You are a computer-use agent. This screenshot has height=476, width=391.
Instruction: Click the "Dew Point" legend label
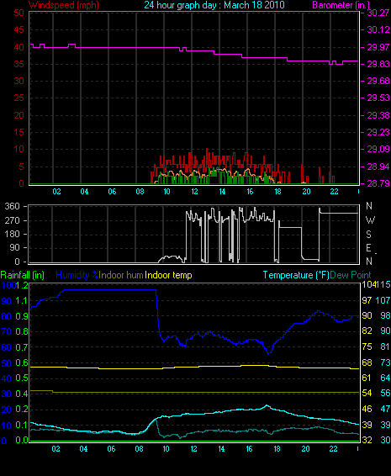[351, 275]
